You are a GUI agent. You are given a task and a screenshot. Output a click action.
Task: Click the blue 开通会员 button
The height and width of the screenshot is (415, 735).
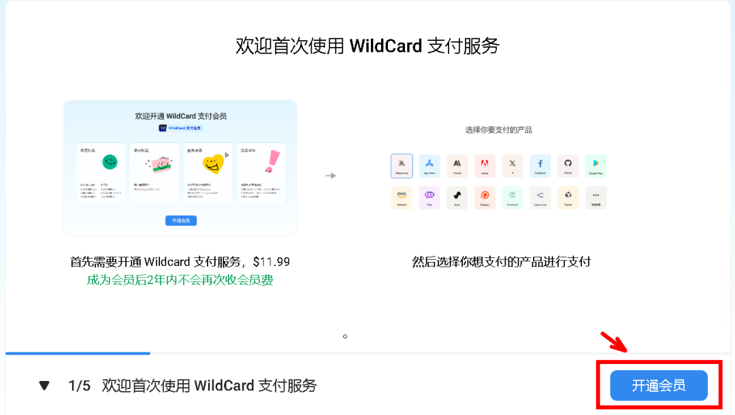(659, 386)
